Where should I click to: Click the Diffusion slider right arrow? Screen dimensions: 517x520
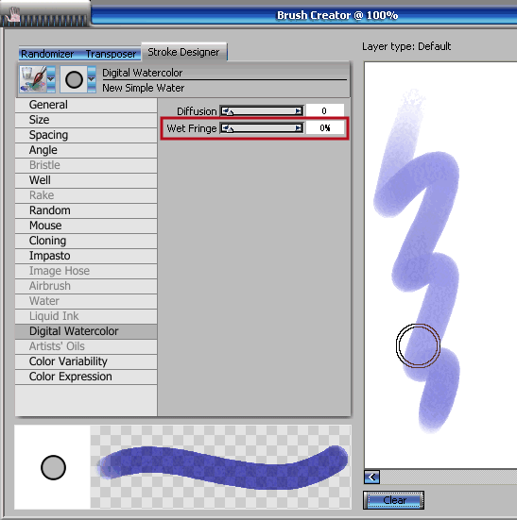pos(299,110)
